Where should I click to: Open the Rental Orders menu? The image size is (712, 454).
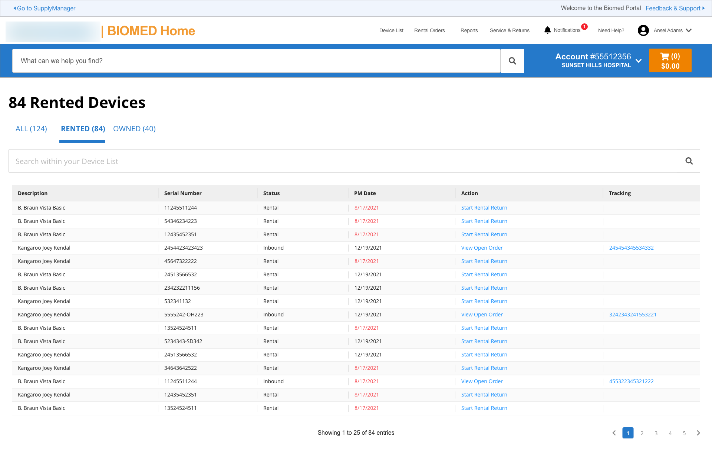(429, 30)
